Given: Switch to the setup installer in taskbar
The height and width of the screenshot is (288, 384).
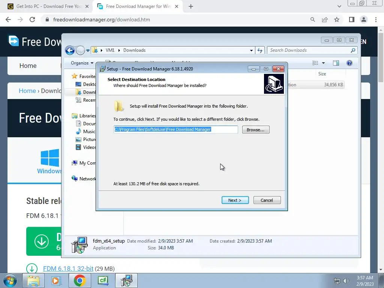Looking at the screenshot, I should 126,280.
